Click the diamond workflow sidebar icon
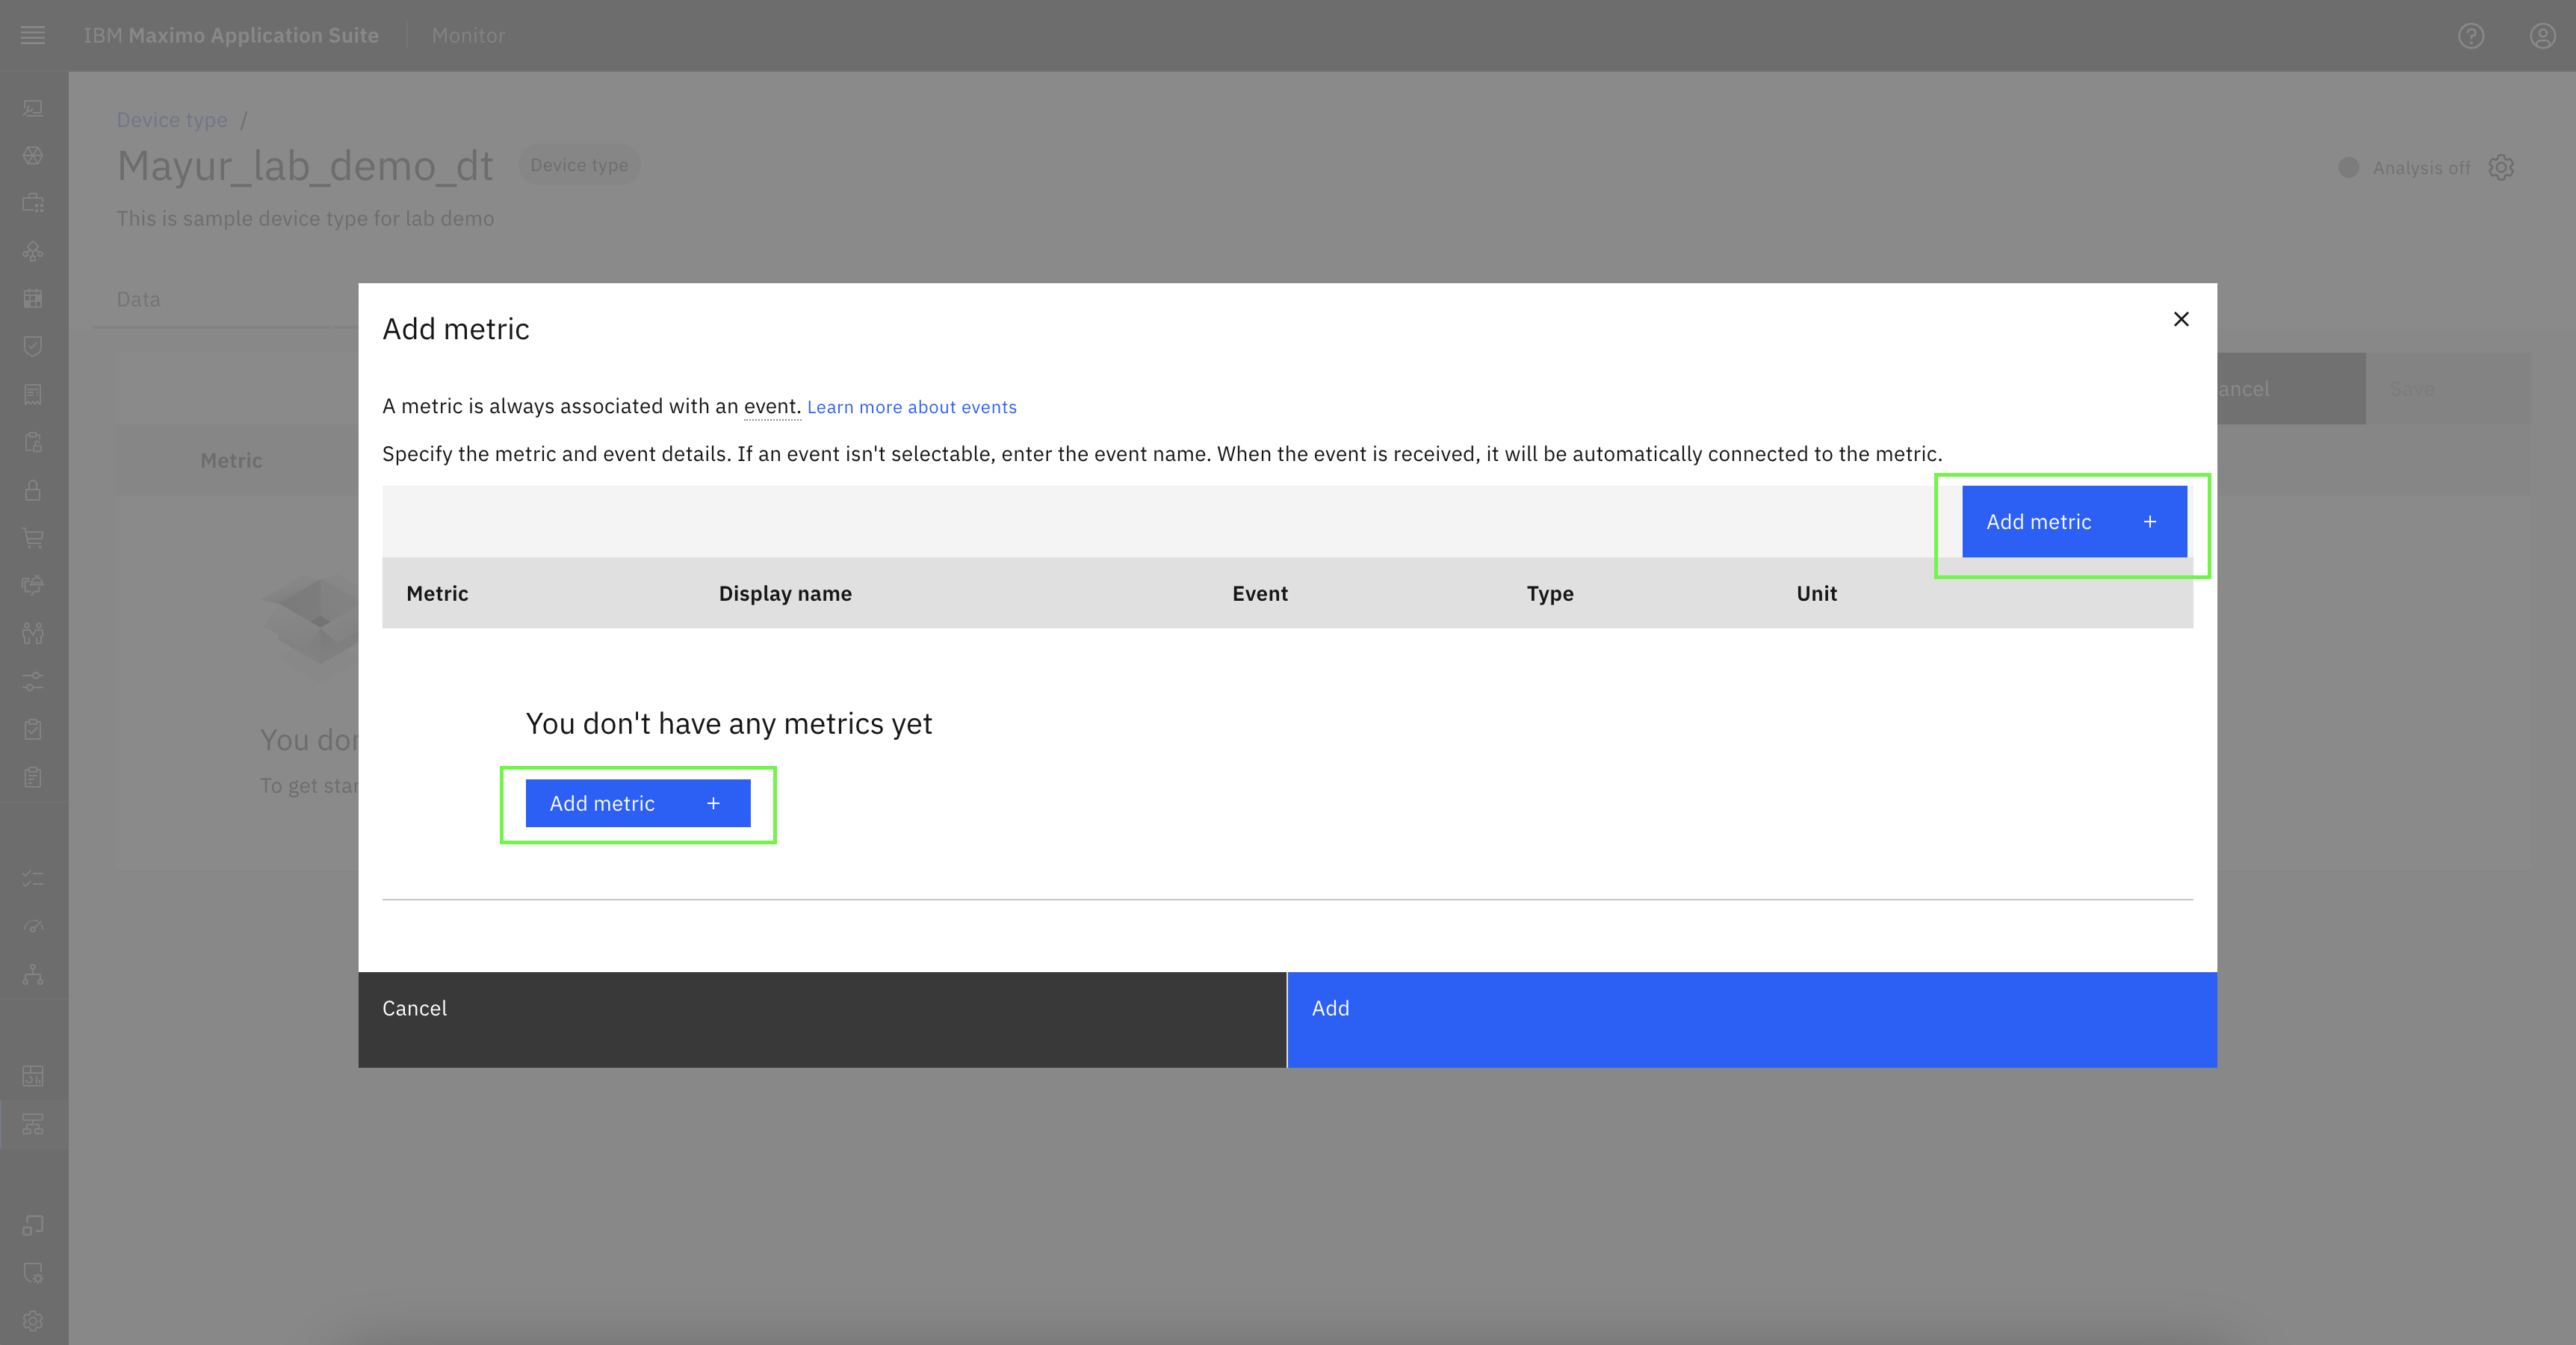 coord(33,251)
